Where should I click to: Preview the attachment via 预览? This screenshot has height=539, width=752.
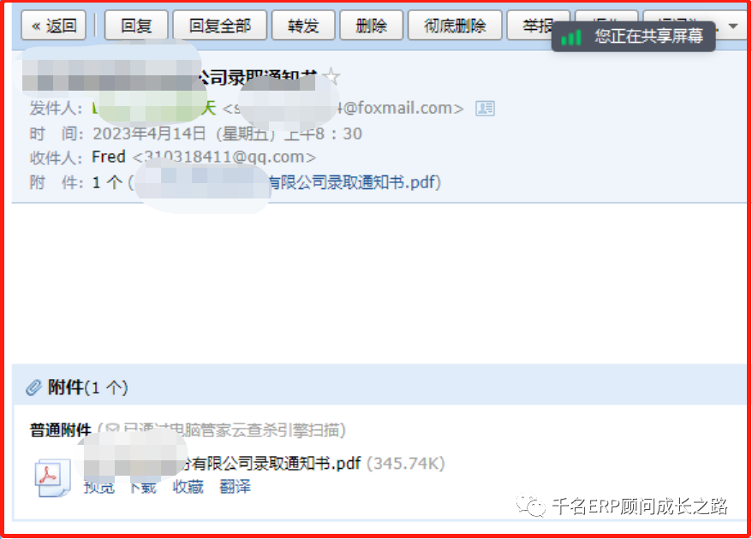pos(99,487)
